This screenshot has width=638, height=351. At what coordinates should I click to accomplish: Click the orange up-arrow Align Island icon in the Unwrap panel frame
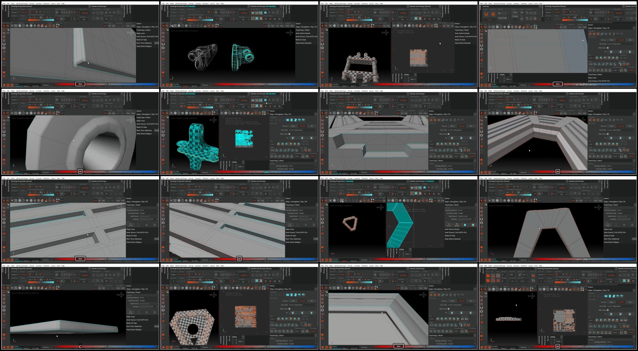point(628,64)
